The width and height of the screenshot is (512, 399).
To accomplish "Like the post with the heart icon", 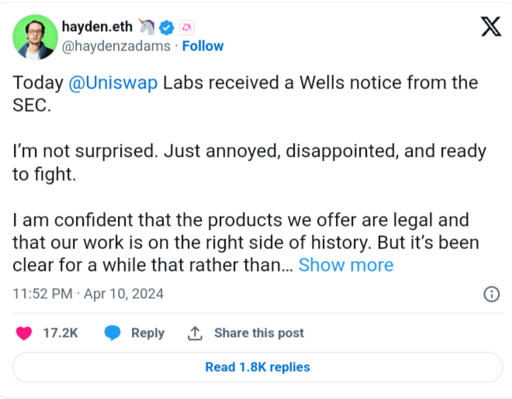I will pyautogui.click(x=24, y=333).
